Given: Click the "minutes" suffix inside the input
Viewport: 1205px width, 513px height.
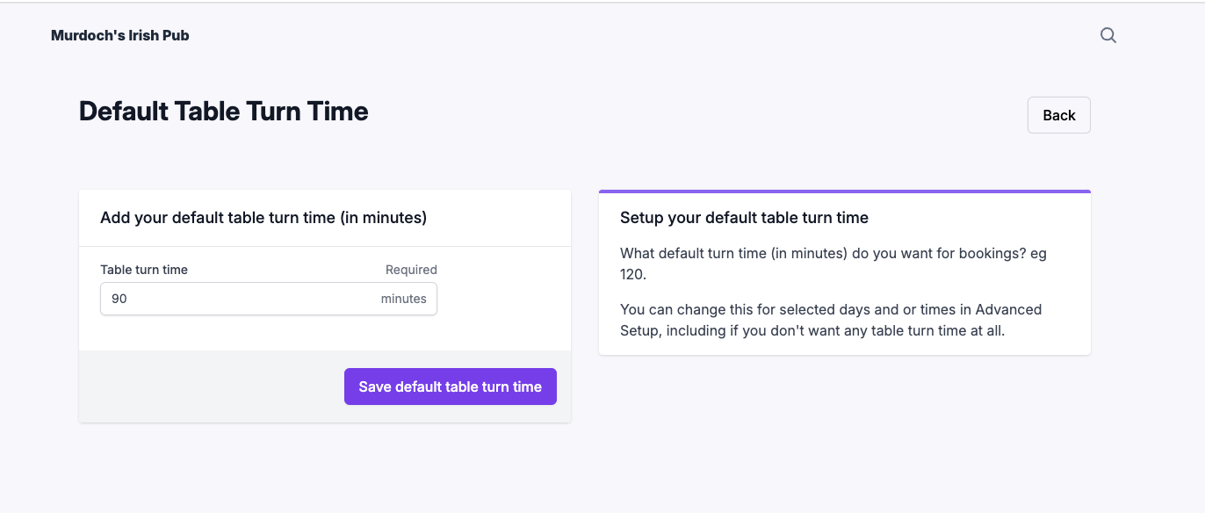Looking at the screenshot, I should coord(404,299).
